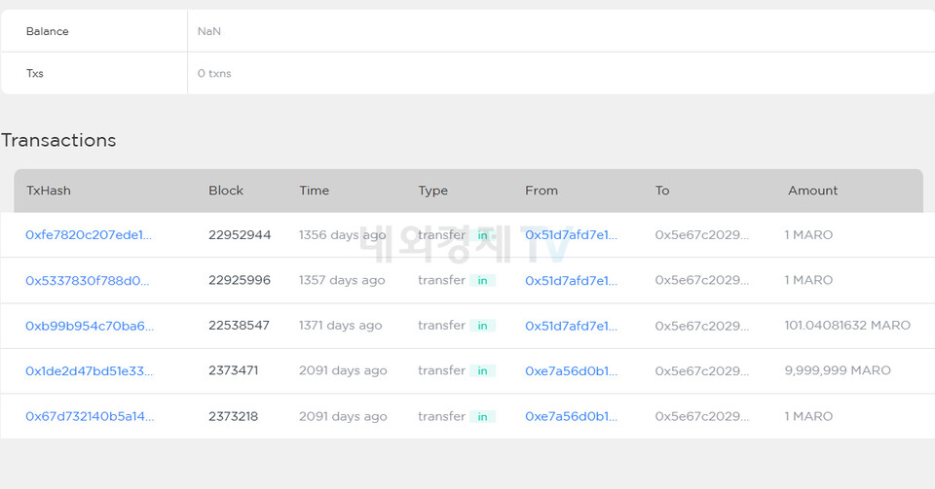Image resolution: width=935 pixels, height=489 pixels.
Task: Open From address of 101.04081632 MARO transfer
Action: click(571, 326)
